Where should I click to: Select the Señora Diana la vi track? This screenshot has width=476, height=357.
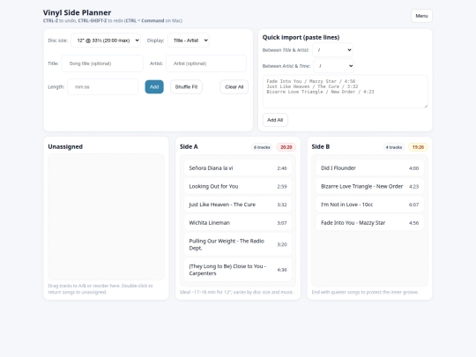(238, 168)
